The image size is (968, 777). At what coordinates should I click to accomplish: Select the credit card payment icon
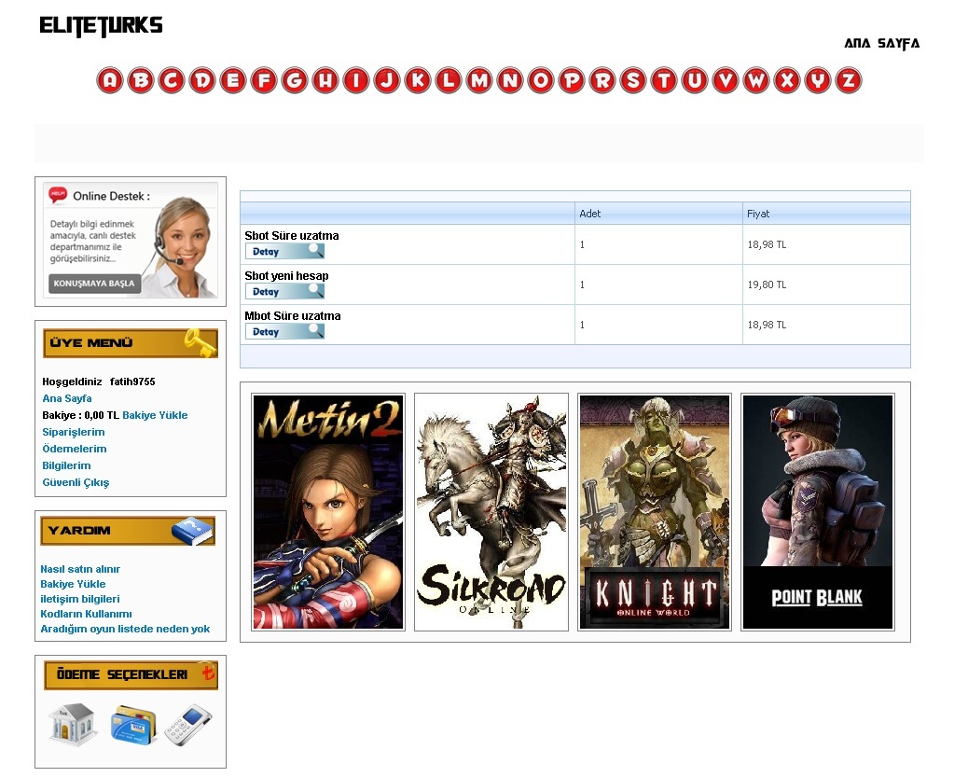pyautogui.click(x=133, y=725)
